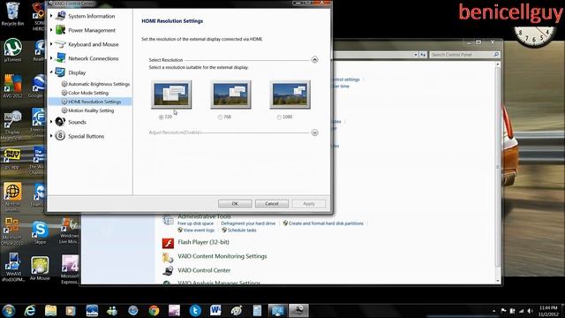Open the AVG 2012 desktop icon

12,86
